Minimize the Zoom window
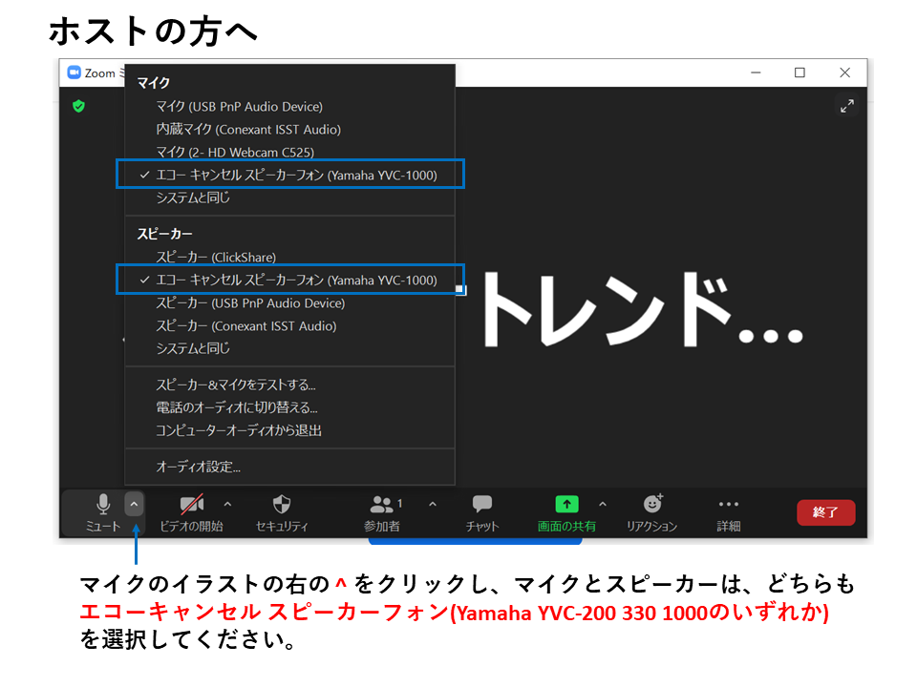917x687 pixels. [757, 73]
